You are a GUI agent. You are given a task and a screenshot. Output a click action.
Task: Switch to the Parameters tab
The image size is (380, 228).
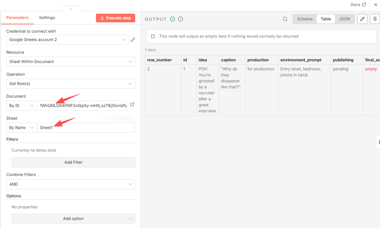pyautogui.click(x=17, y=18)
